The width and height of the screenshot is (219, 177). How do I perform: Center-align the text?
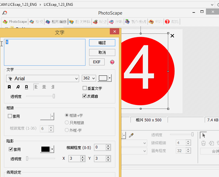44,87
